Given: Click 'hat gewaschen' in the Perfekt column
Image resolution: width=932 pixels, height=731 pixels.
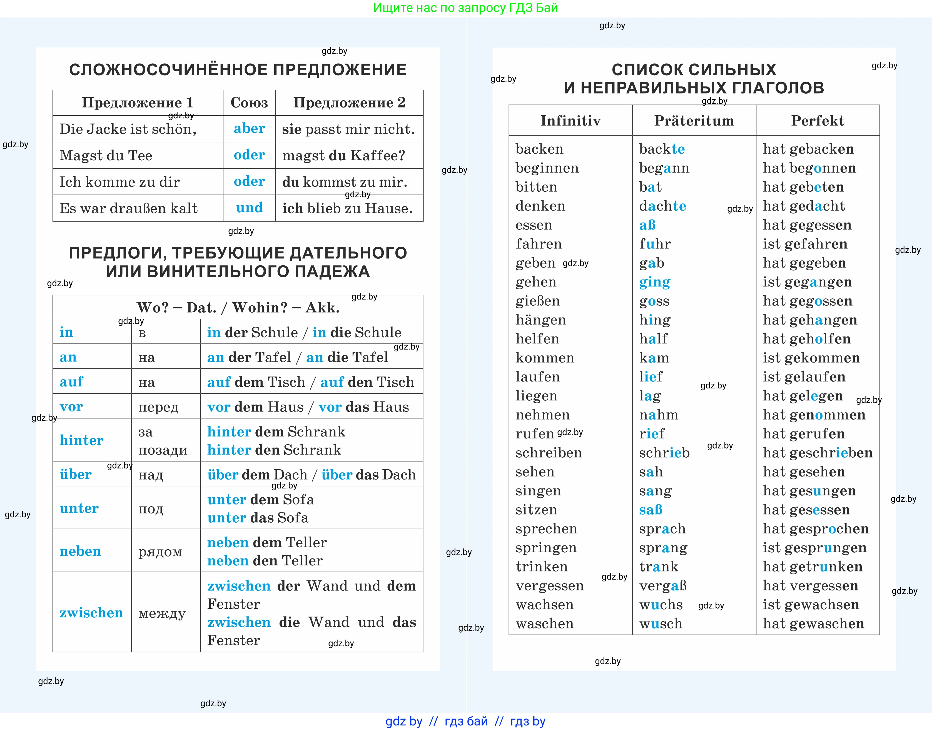Looking at the screenshot, I should 813,623.
